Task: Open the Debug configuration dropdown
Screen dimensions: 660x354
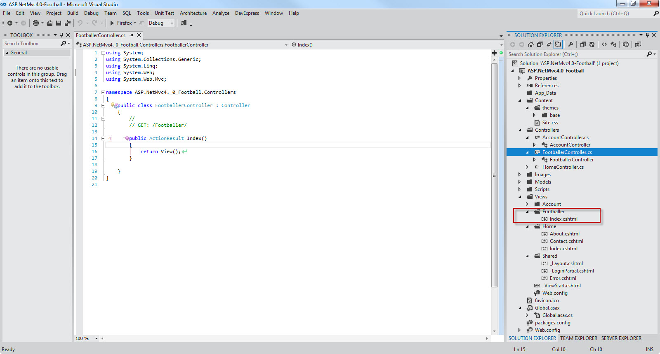Action: [172, 23]
